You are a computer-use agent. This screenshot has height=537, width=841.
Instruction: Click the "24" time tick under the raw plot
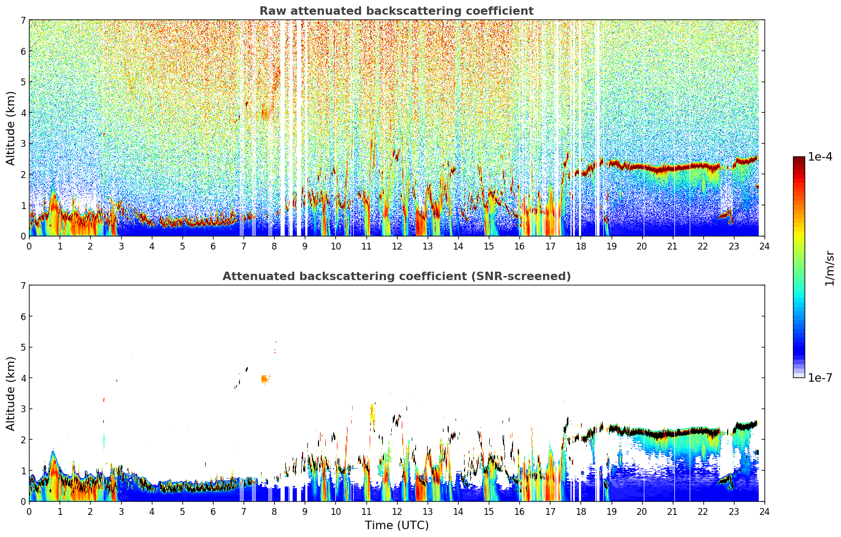[x=764, y=246]
